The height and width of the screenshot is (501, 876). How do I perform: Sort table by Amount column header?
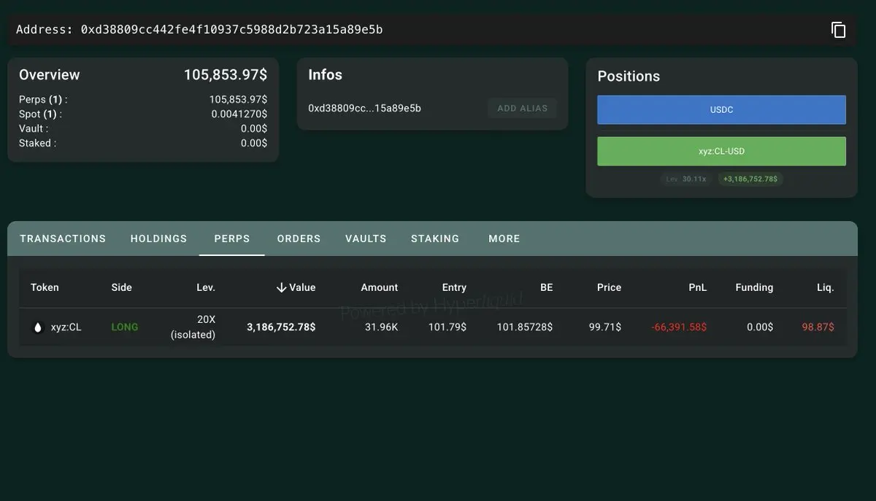pos(380,287)
